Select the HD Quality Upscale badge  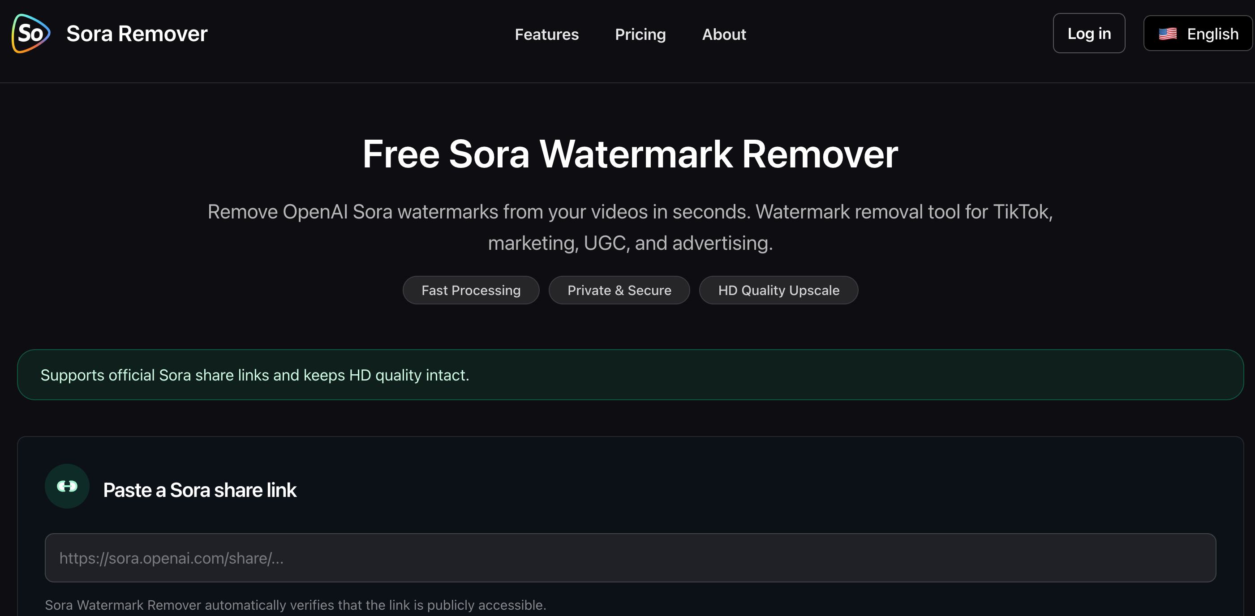pyautogui.click(x=778, y=290)
